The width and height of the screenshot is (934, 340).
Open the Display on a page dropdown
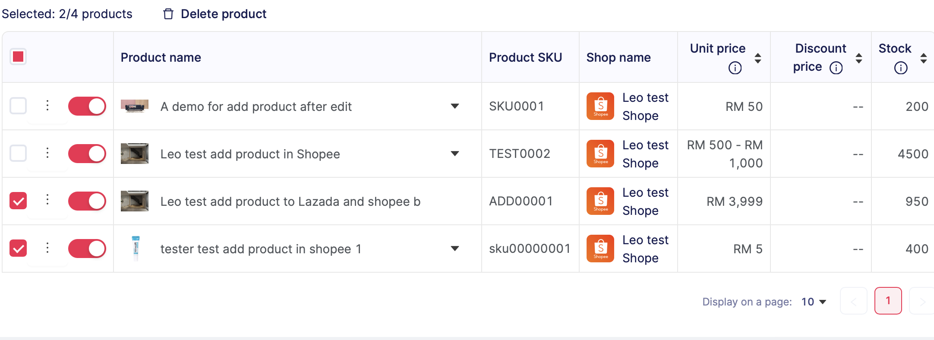point(814,302)
